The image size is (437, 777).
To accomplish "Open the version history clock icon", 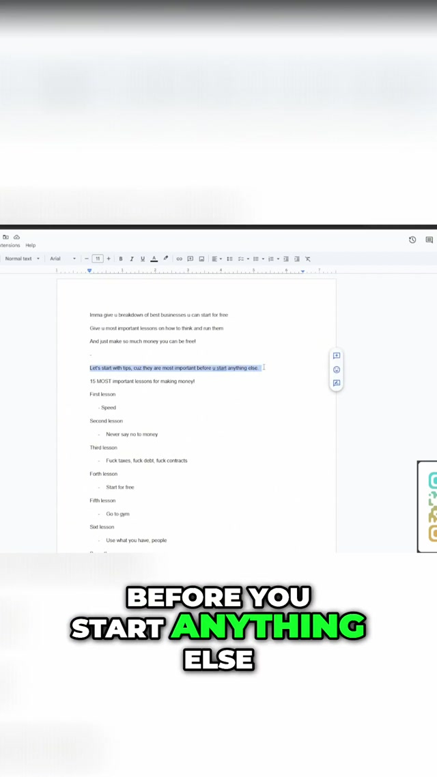I will [412, 240].
